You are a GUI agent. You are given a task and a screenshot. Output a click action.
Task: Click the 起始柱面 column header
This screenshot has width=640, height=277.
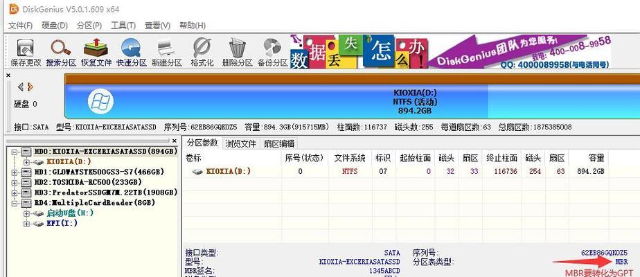click(x=416, y=158)
